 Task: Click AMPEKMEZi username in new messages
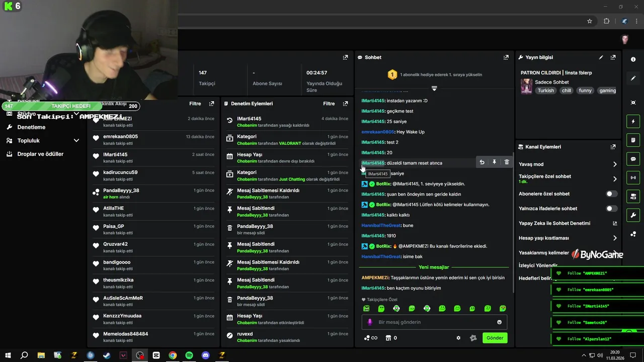[375, 278]
